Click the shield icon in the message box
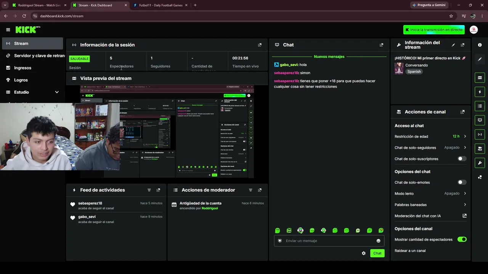The width and height of the screenshot is (488, 274). pos(279,241)
